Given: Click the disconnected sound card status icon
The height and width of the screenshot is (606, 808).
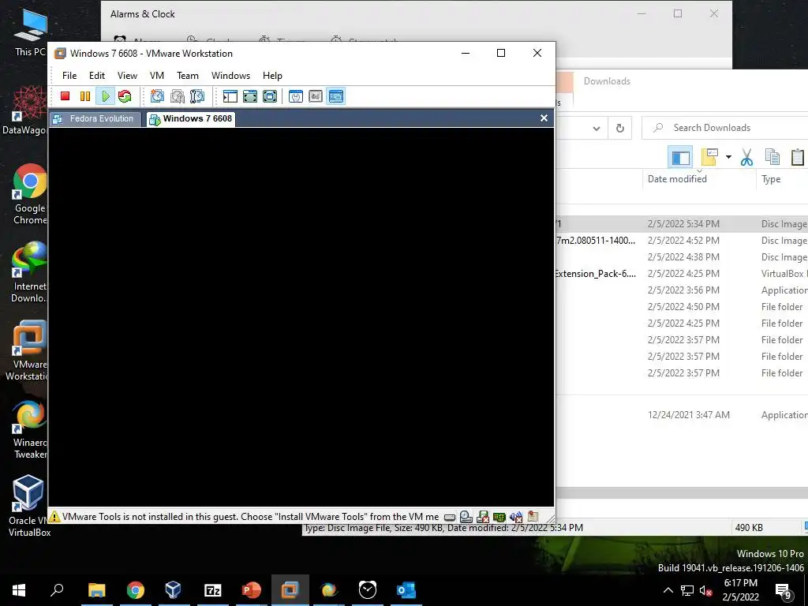Looking at the screenshot, I should click(516, 516).
